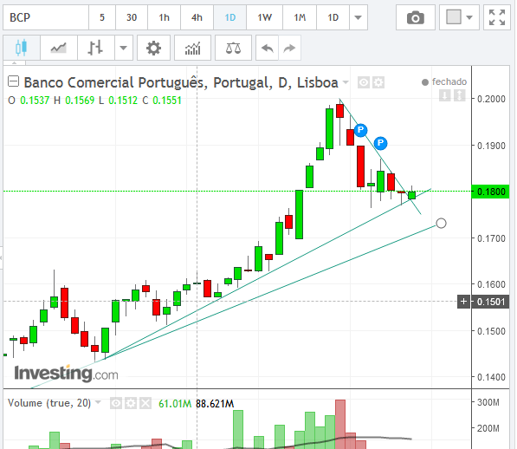
Task: Open the indicators menu
Action: (192, 48)
